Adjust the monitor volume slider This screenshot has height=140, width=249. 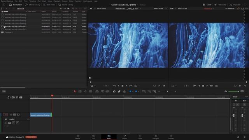pyautogui.click(x=234, y=91)
